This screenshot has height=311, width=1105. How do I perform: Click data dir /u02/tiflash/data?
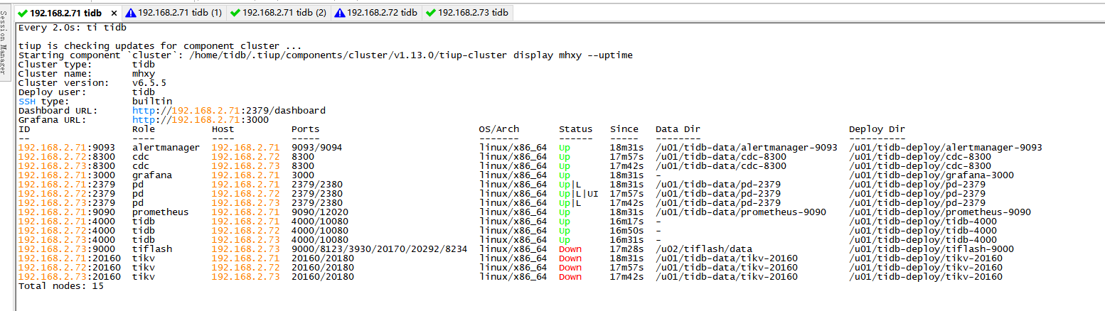point(704,249)
